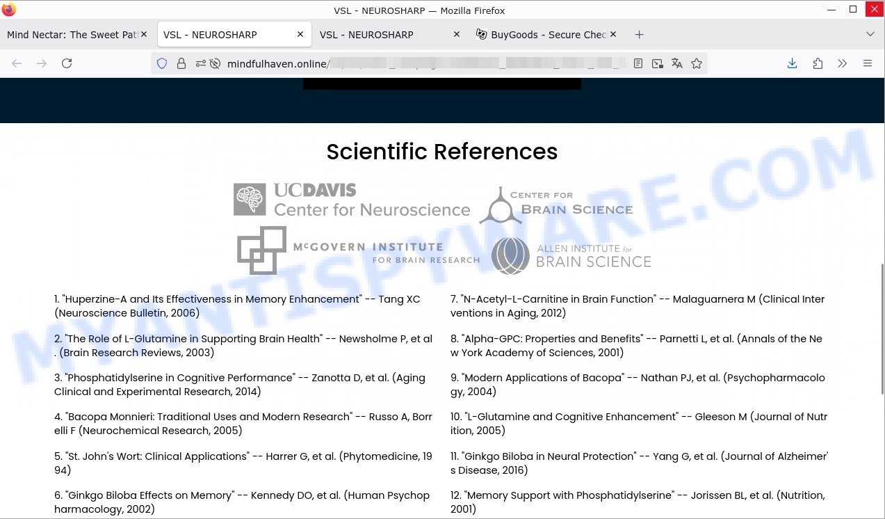The height and width of the screenshot is (519, 885).
Task: Click the Allen Institute for Brain Science logo
Action: (571, 255)
